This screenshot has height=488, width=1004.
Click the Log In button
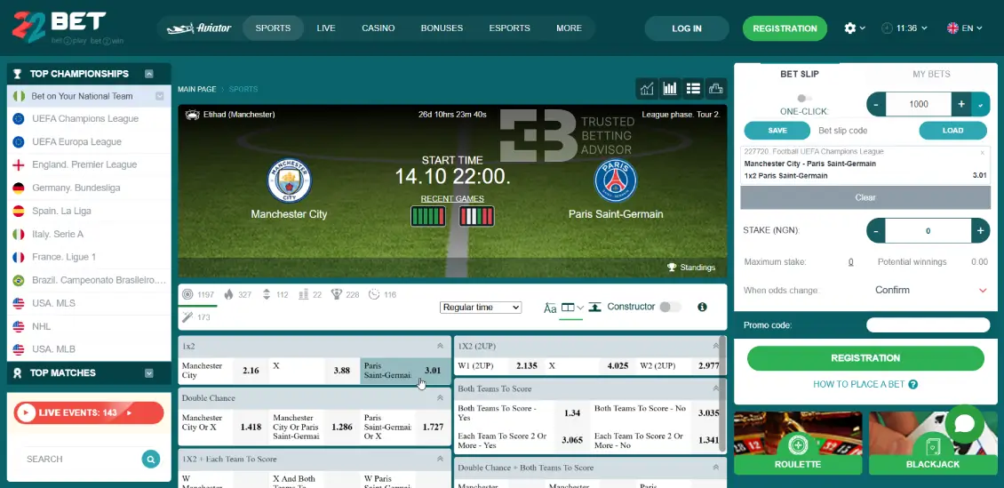pyautogui.click(x=687, y=28)
